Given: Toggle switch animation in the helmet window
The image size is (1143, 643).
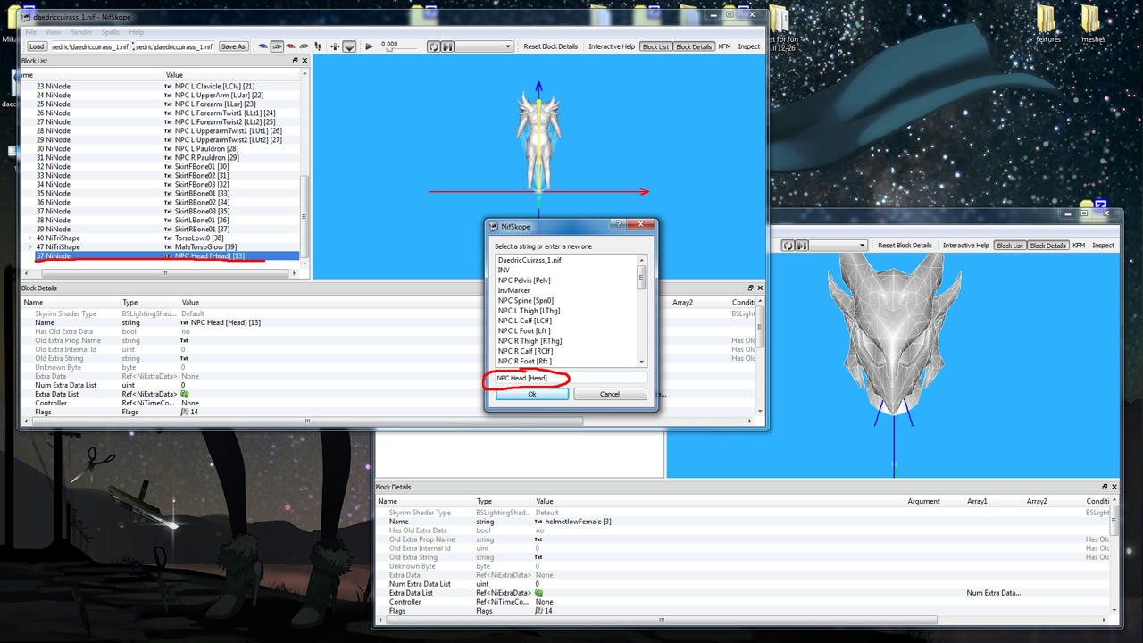Looking at the screenshot, I should [x=801, y=246].
